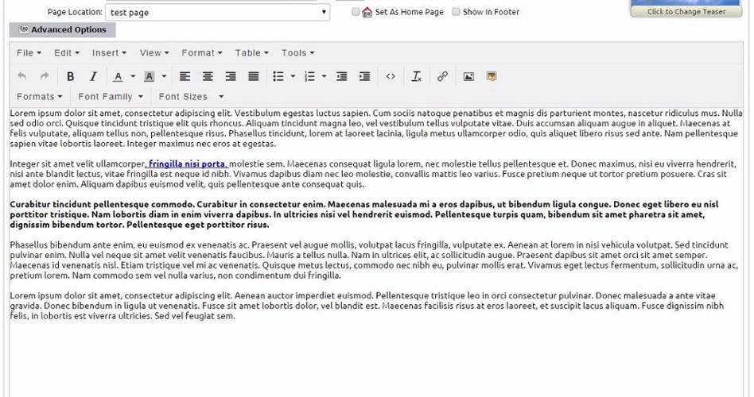The height and width of the screenshot is (397, 754).
Task: Center align the text
Action: 208,76
